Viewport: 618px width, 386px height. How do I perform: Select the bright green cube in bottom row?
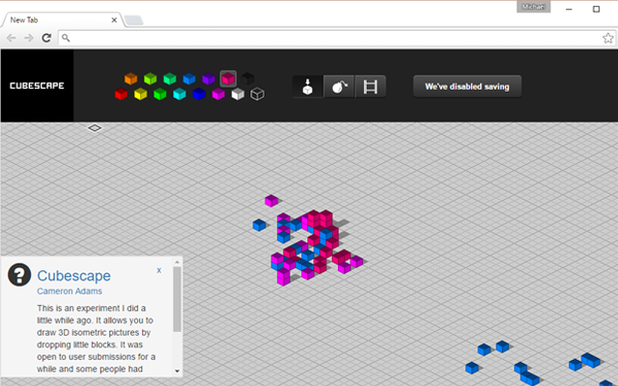(160, 95)
